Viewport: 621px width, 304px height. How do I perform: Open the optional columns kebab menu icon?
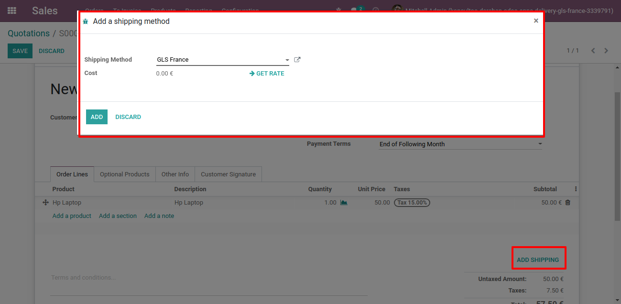576,189
